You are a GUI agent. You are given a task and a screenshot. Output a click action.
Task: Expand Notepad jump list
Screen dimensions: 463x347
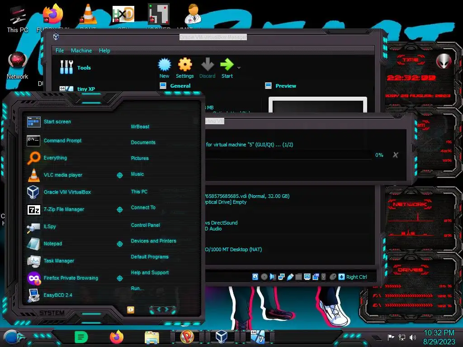tap(120, 244)
